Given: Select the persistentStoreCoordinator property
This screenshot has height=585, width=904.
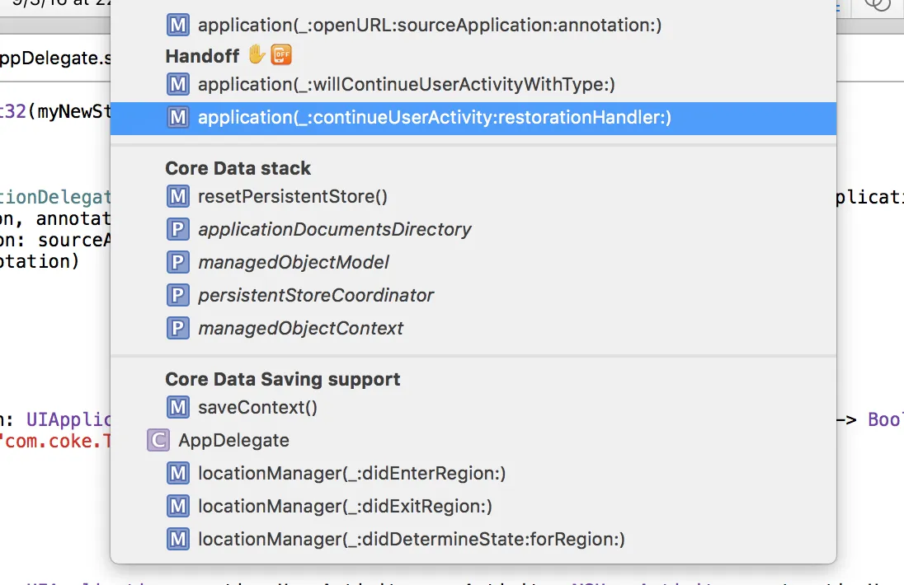Looking at the screenshot, I should 315,295.
